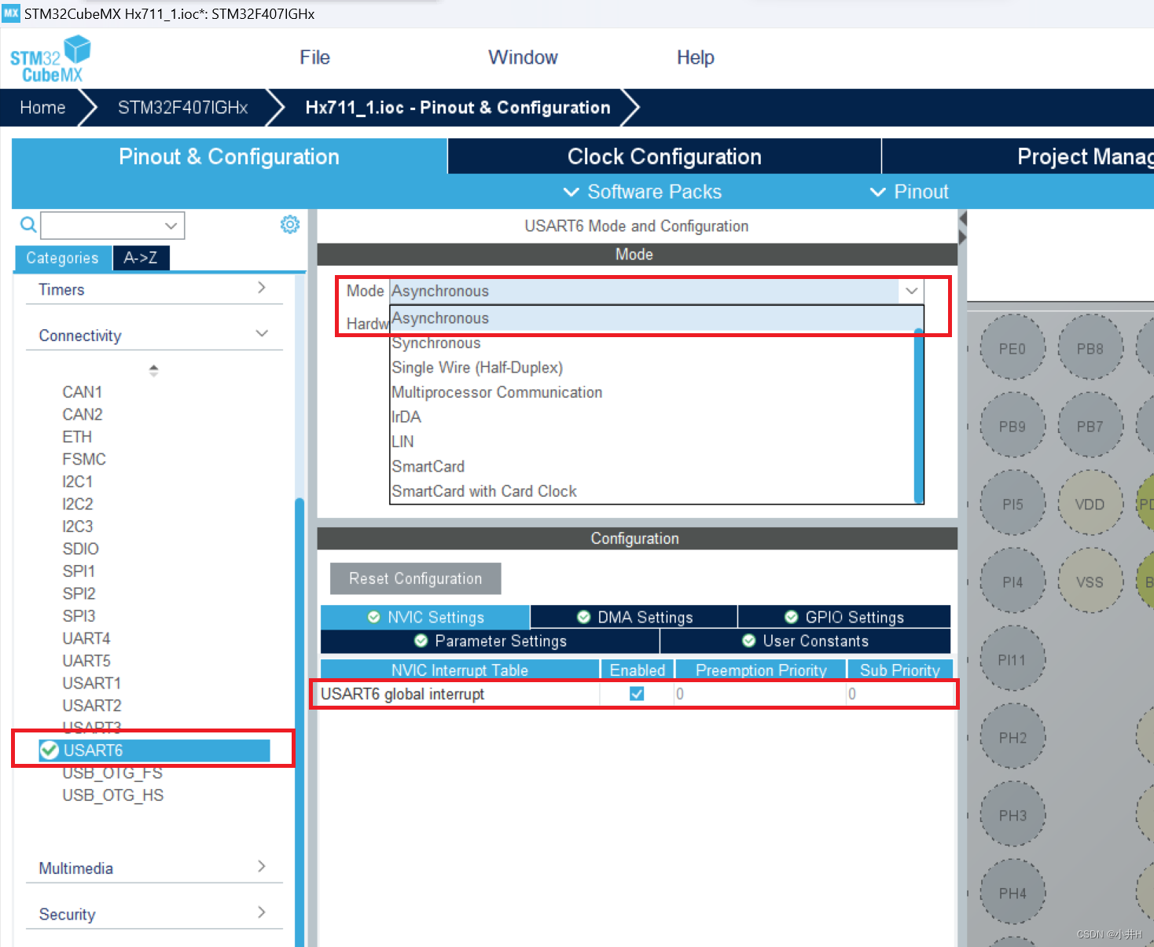This screenshot has height=947, width=1154.
Task: Edit the Preemption Priority value 0
Action: point(759,694)
